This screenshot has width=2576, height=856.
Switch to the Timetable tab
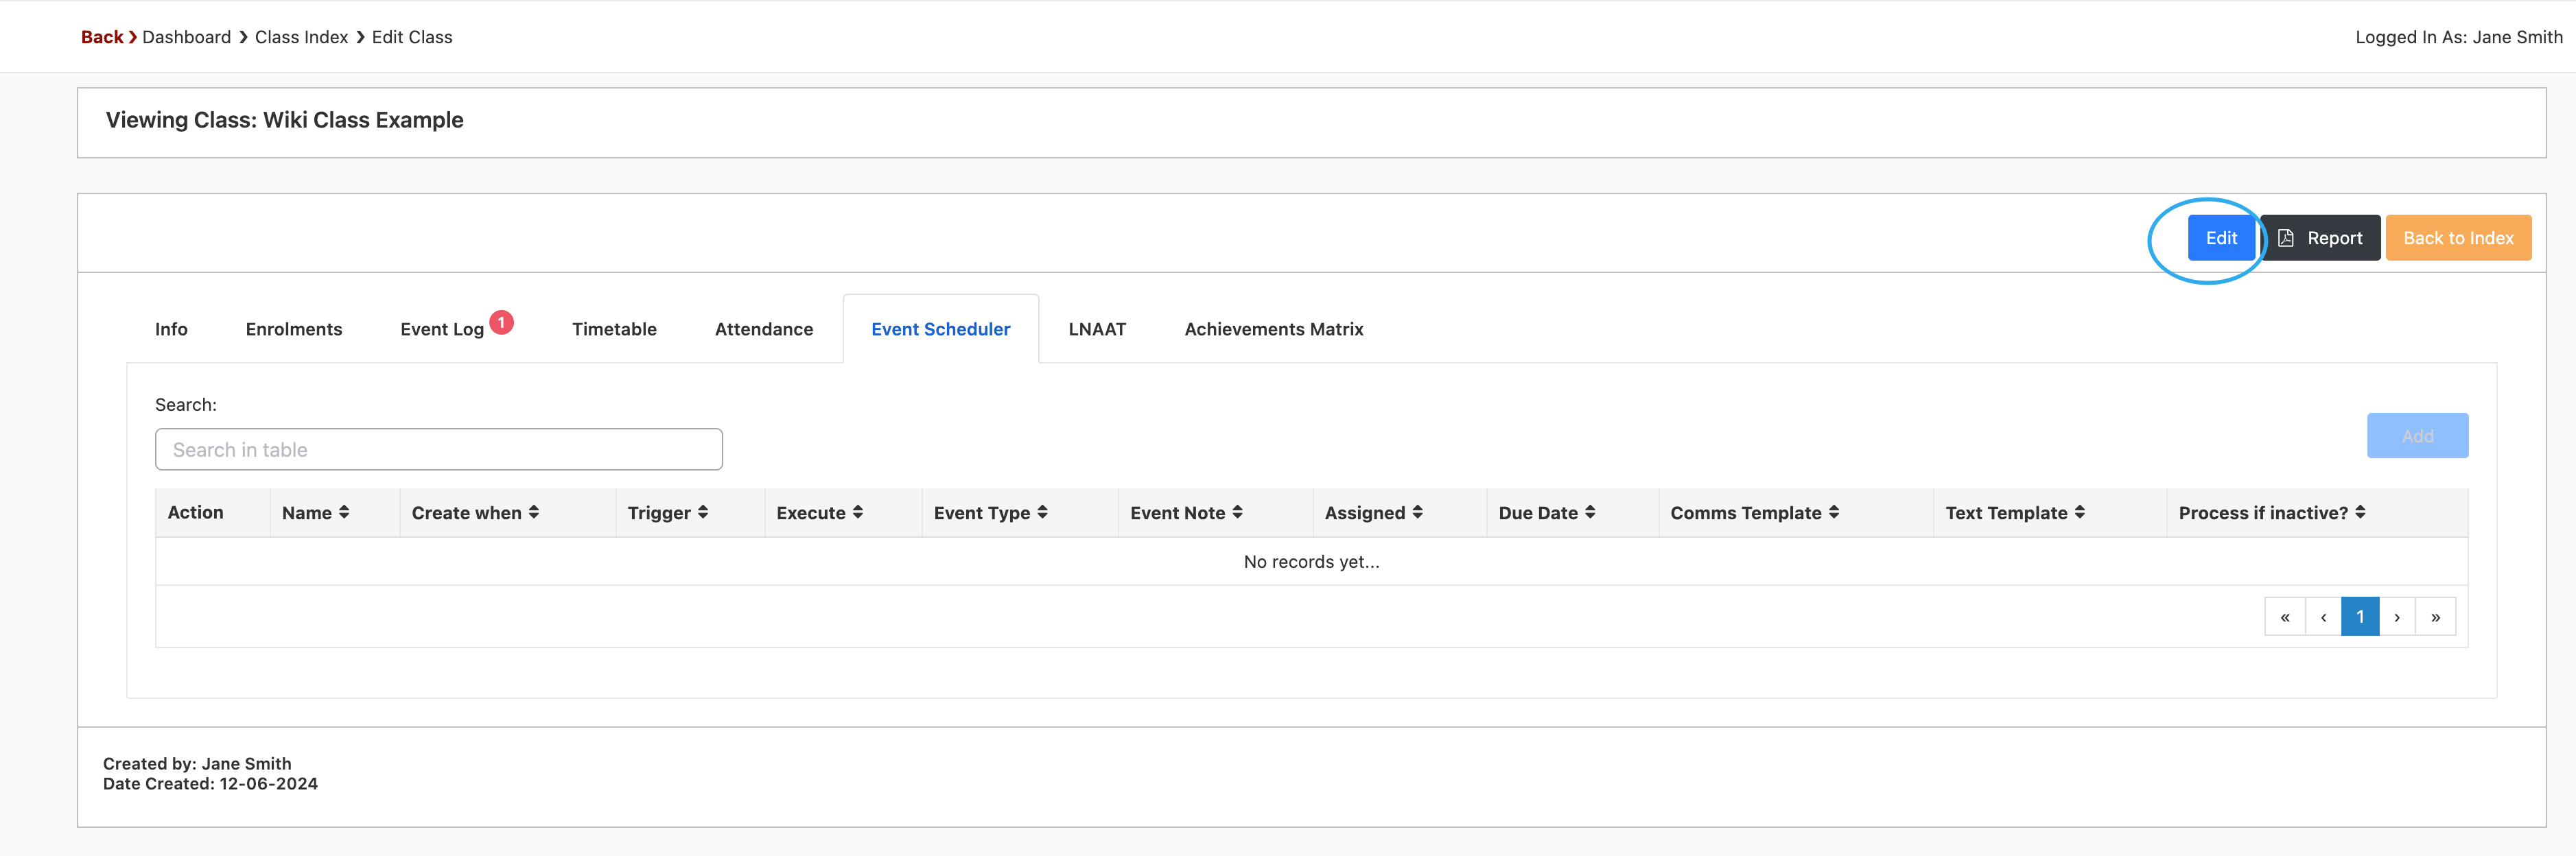click(614, 329)
